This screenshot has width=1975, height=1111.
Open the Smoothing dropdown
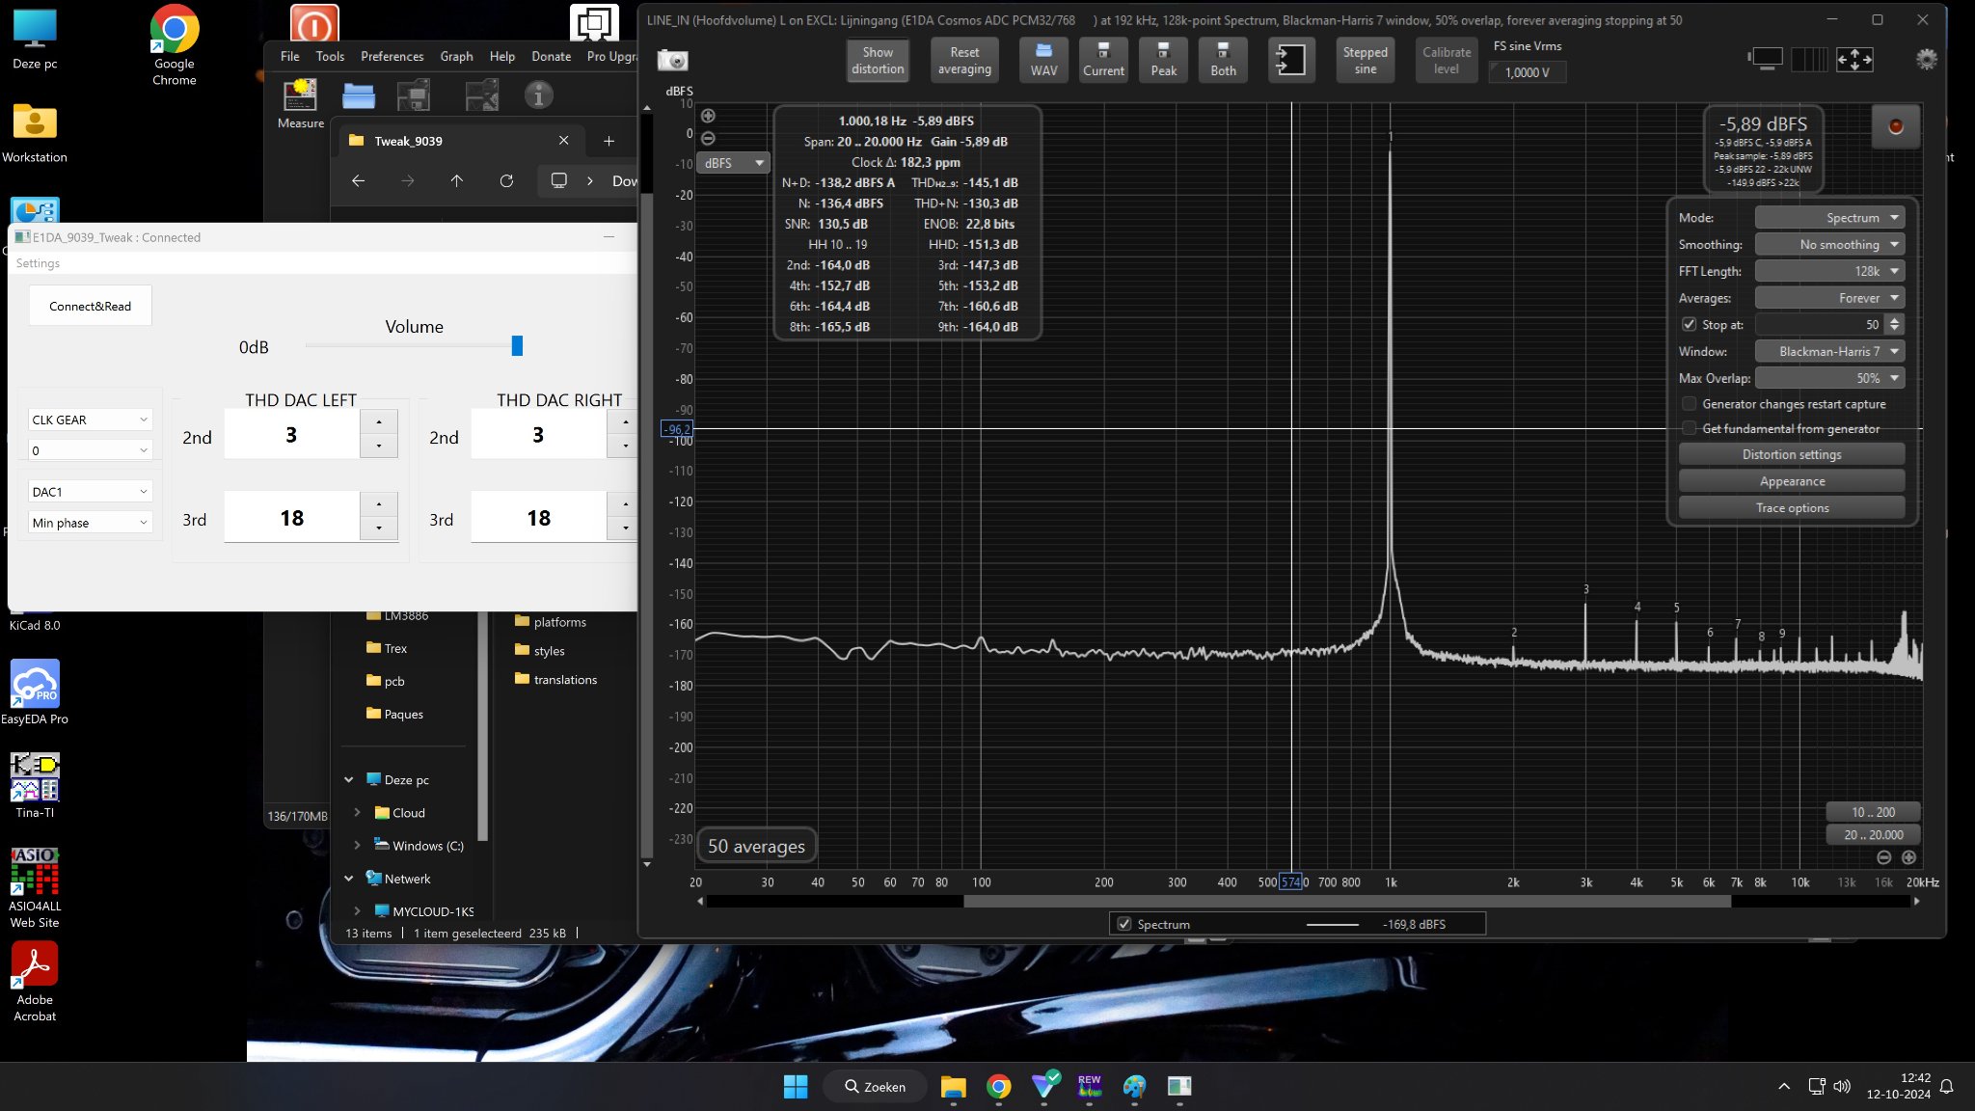point(1829,245)
